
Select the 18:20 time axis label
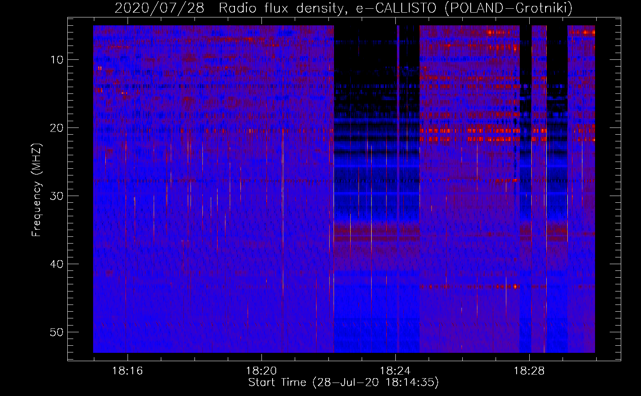point(261,371)
